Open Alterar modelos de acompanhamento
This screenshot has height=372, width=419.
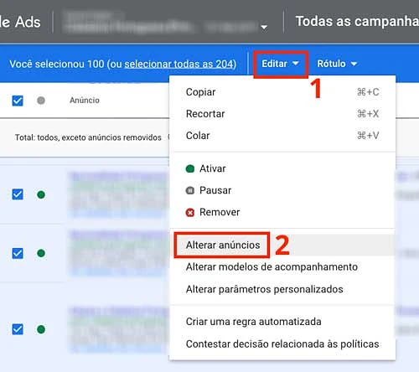[x=282, y=266]
